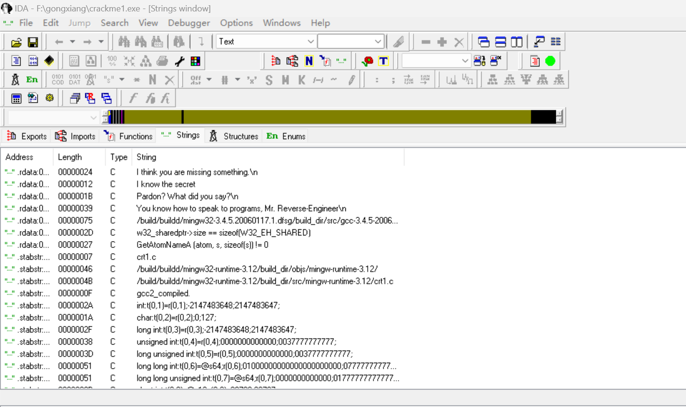
Task: Open the dropdown left of navigation band
Action: 53,117
